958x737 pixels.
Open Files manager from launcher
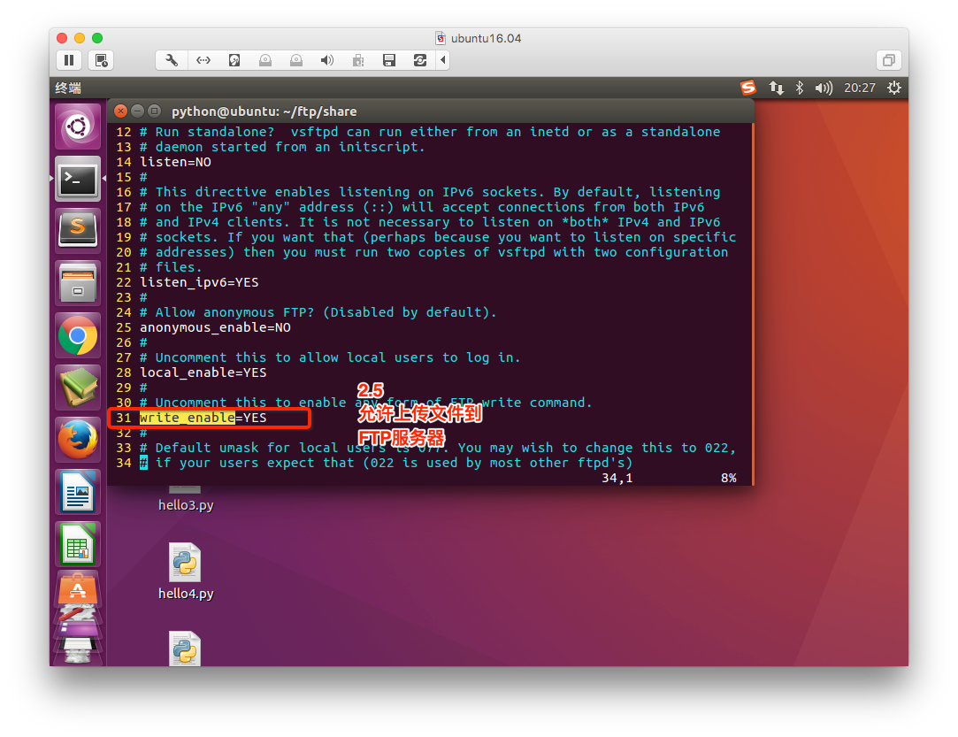[x=78, y=283]
